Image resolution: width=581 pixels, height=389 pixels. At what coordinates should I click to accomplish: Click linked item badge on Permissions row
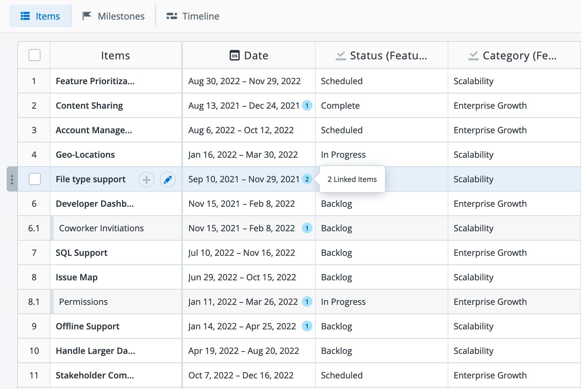307,302
